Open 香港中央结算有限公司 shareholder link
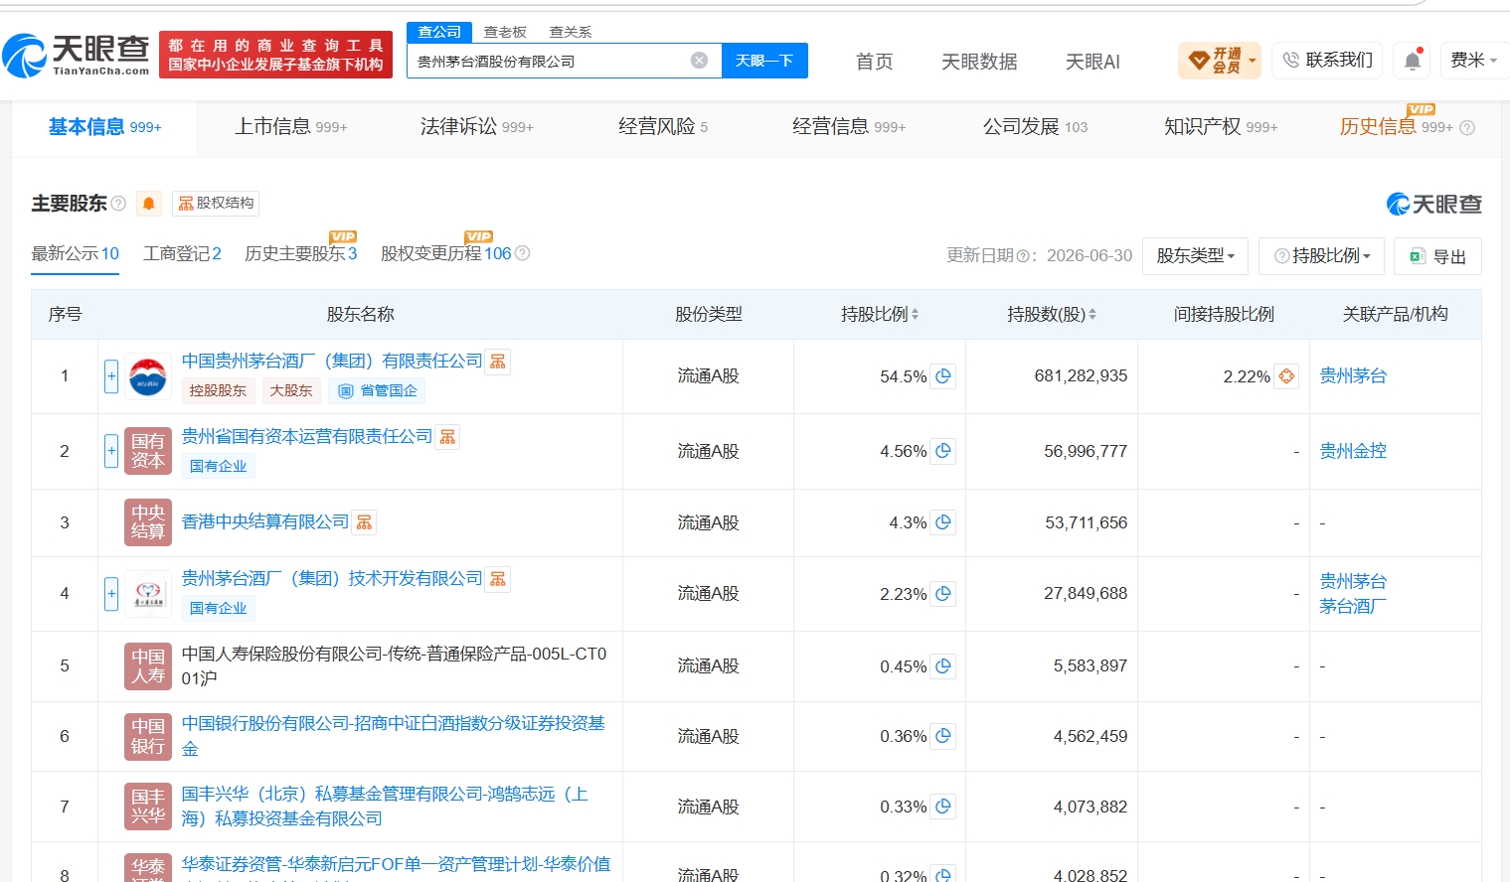Screen dimensions: 1510x882 click(265, 522)
